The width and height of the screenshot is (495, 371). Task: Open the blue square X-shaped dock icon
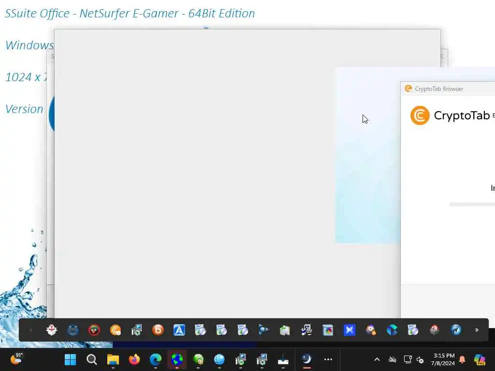pos(349,330)
